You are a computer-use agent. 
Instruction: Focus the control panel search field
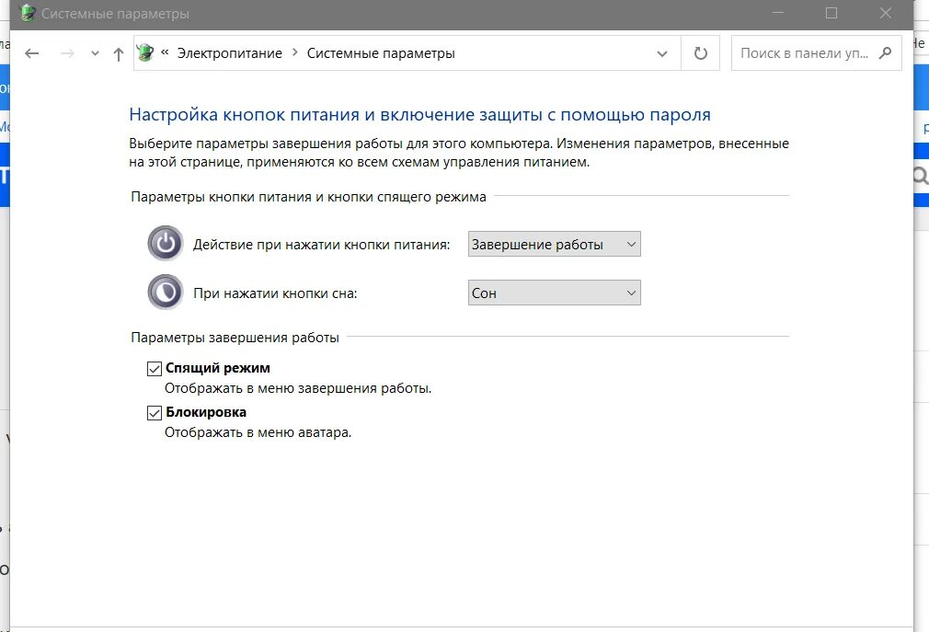(x=805, y=53)
